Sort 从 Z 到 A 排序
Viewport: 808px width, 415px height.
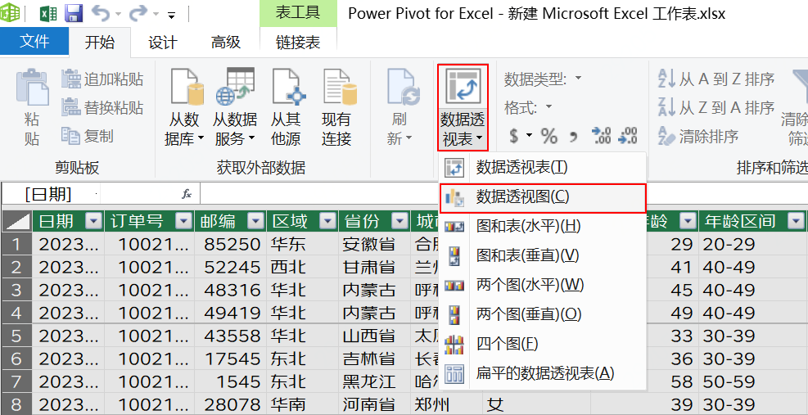coord(717,108)
